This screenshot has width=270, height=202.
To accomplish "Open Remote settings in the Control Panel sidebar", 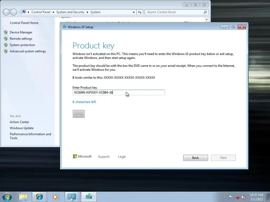I will coord(21,39).
